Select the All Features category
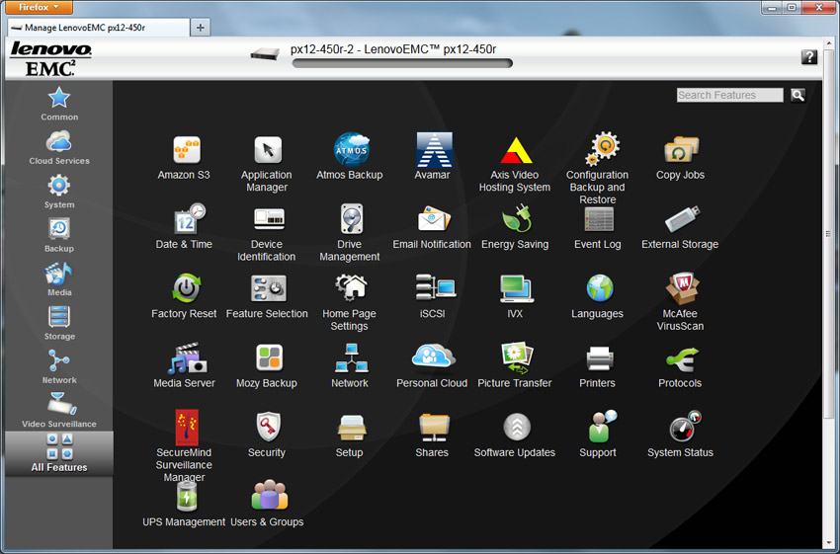The width and height of the screenshot is (840, 554). click(59, 453)
